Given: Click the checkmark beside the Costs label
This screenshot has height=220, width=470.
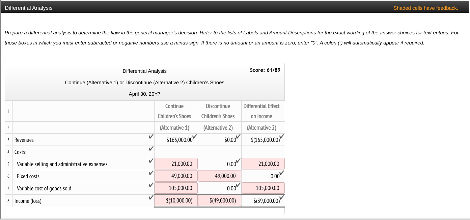Looking at the screenshot, I should 151,149.
